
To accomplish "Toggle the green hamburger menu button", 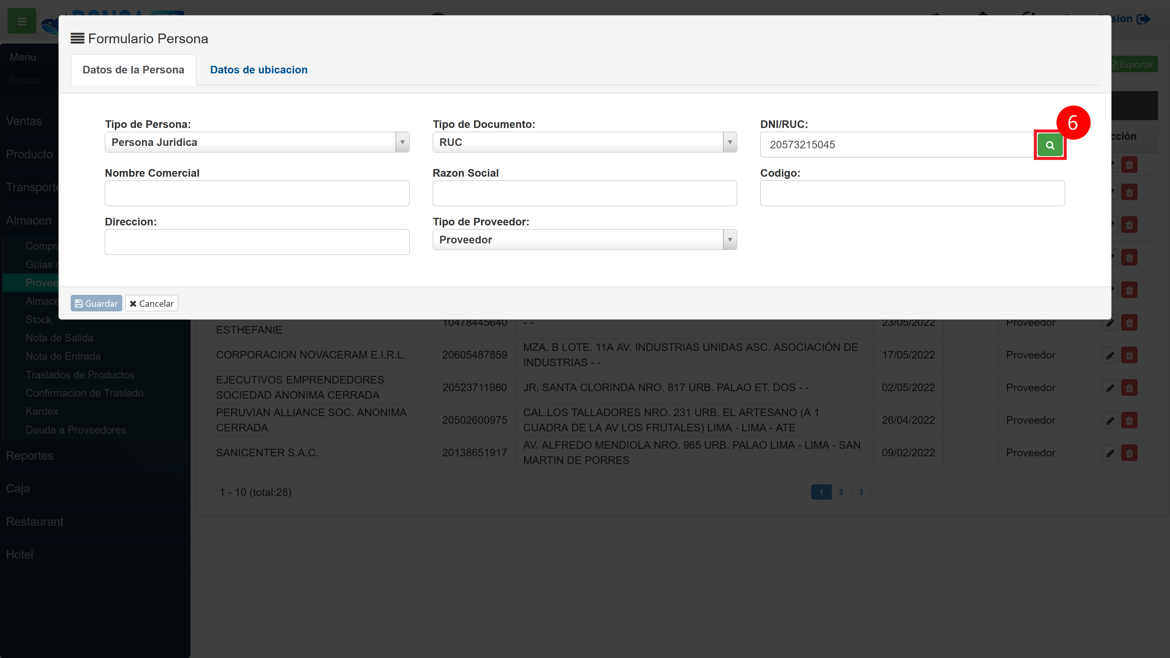I will (22, 21).
